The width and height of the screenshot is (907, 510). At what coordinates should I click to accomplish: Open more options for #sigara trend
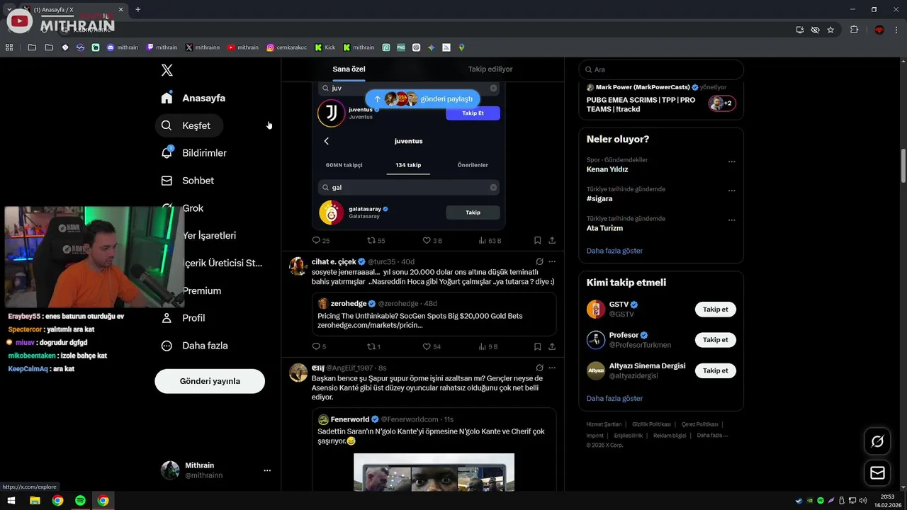coord(732,191)
